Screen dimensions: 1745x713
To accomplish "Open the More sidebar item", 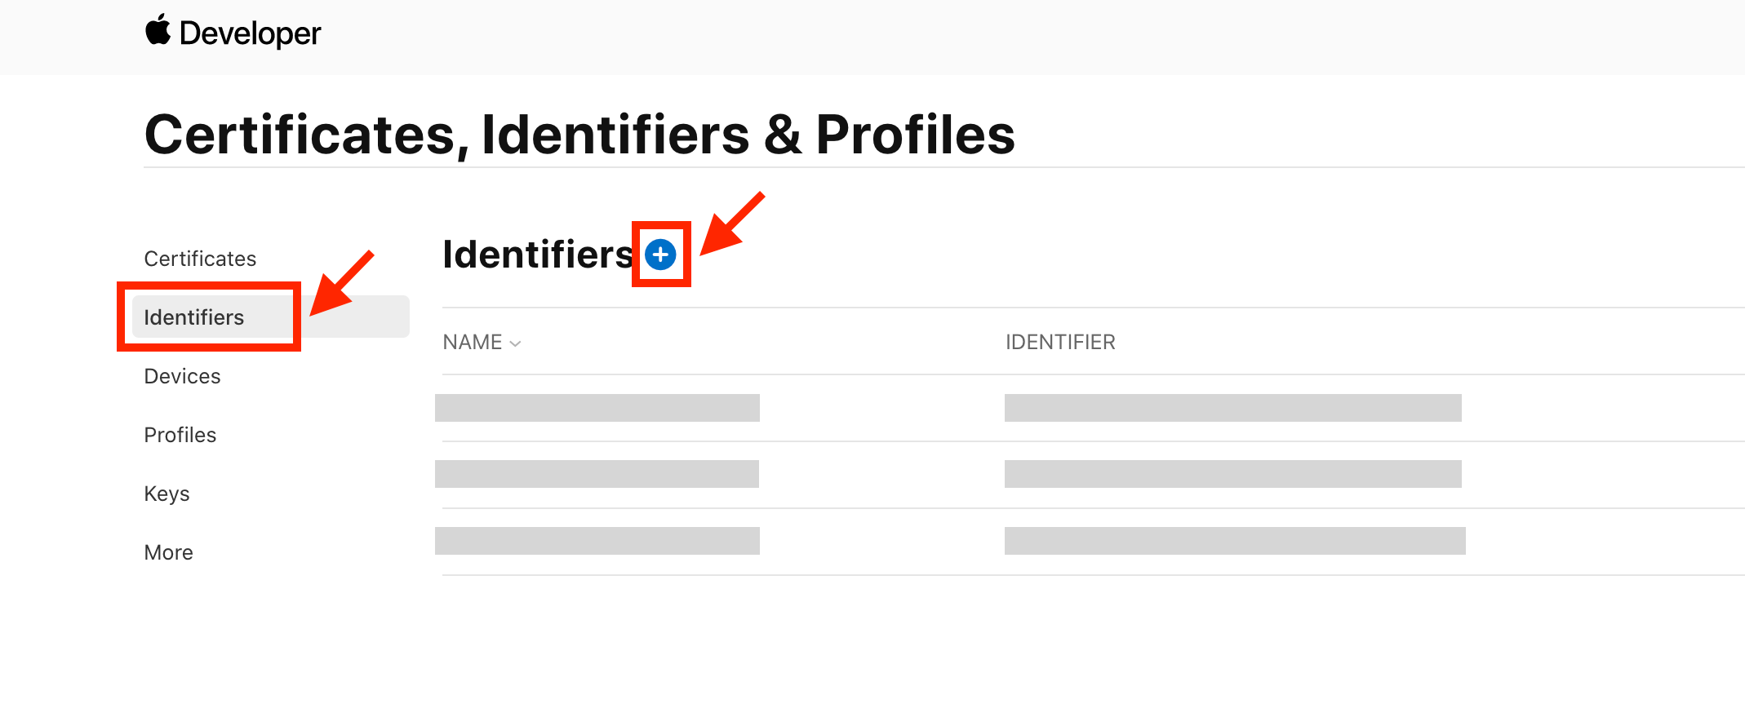I will pyautogui.click(x=168, y=552).
